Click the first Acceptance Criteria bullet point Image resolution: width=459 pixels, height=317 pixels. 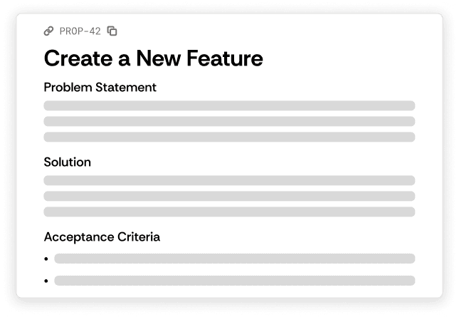pos(46,259)
